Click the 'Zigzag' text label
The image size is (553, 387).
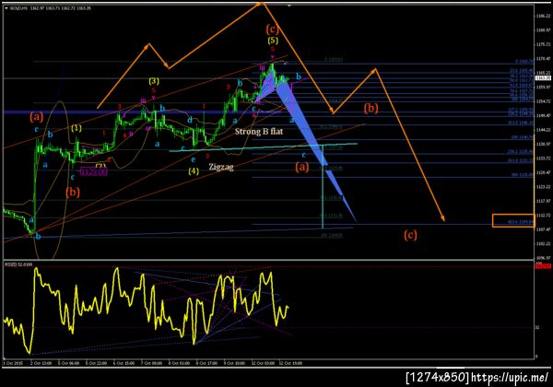221,167
